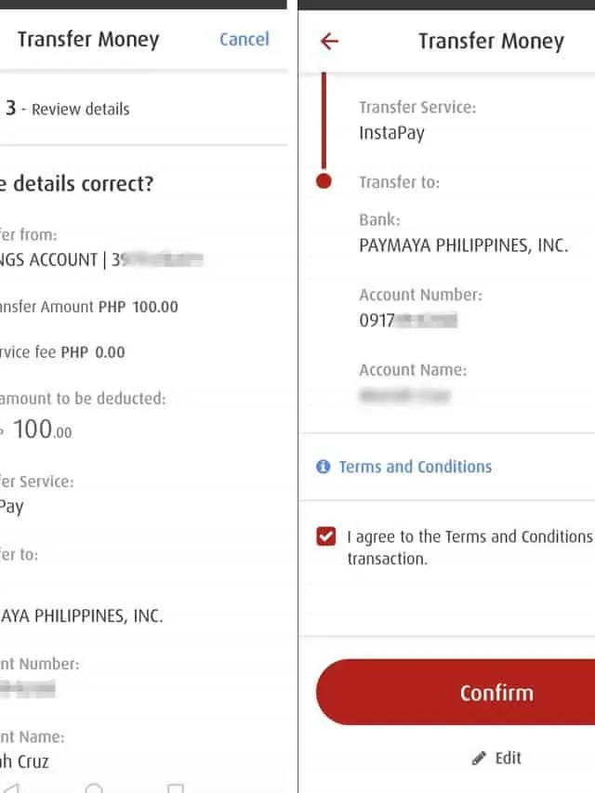Screen dimensions: 595x793
Task: Cancel the money transfer
Action: 244,39
